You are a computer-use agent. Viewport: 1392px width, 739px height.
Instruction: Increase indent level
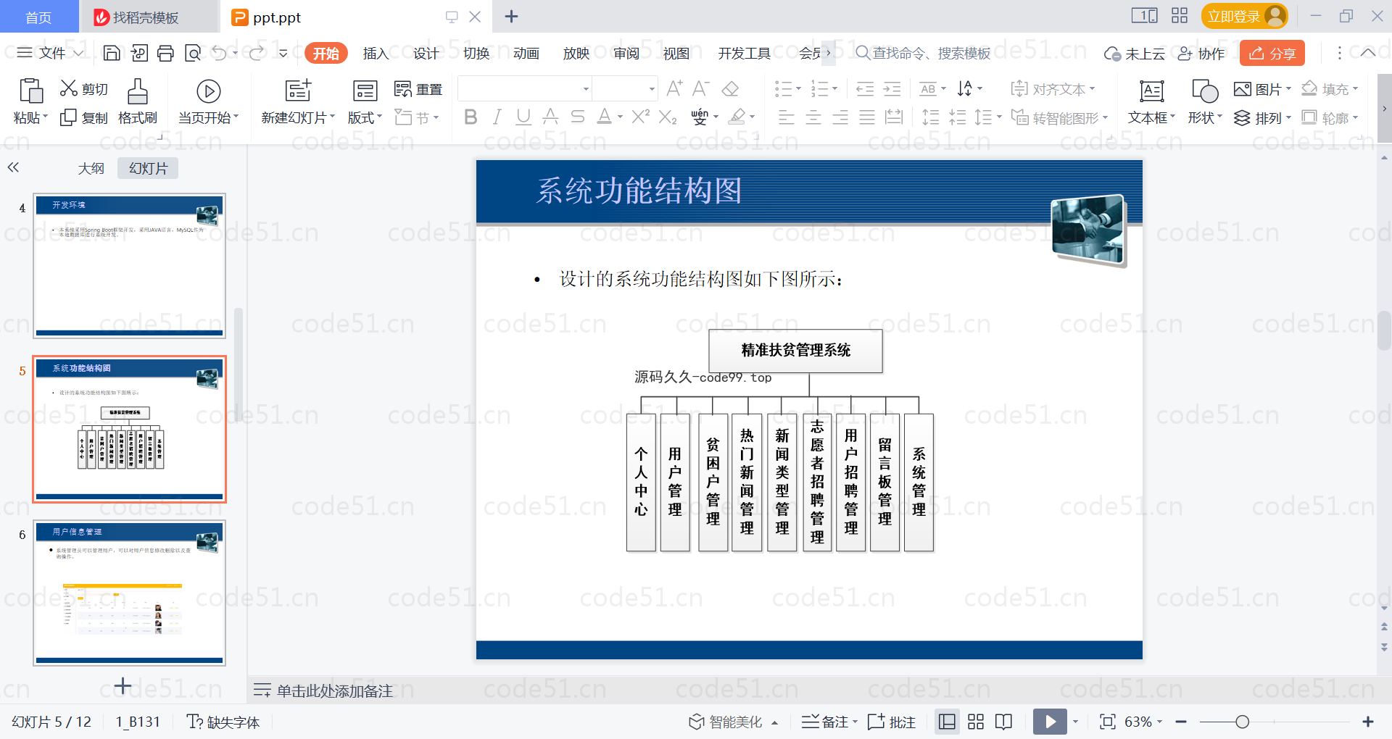click(892, 89)
